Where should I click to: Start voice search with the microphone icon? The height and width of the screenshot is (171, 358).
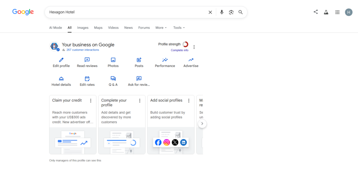(221, 12)
